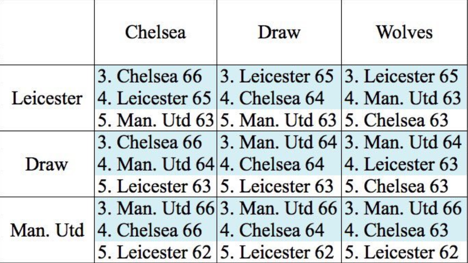The height and width of the screenshot is (263, 468).
Task: Click '3. Chelsea 66' in Leicester-Chelsea cell
Action: 149,76
